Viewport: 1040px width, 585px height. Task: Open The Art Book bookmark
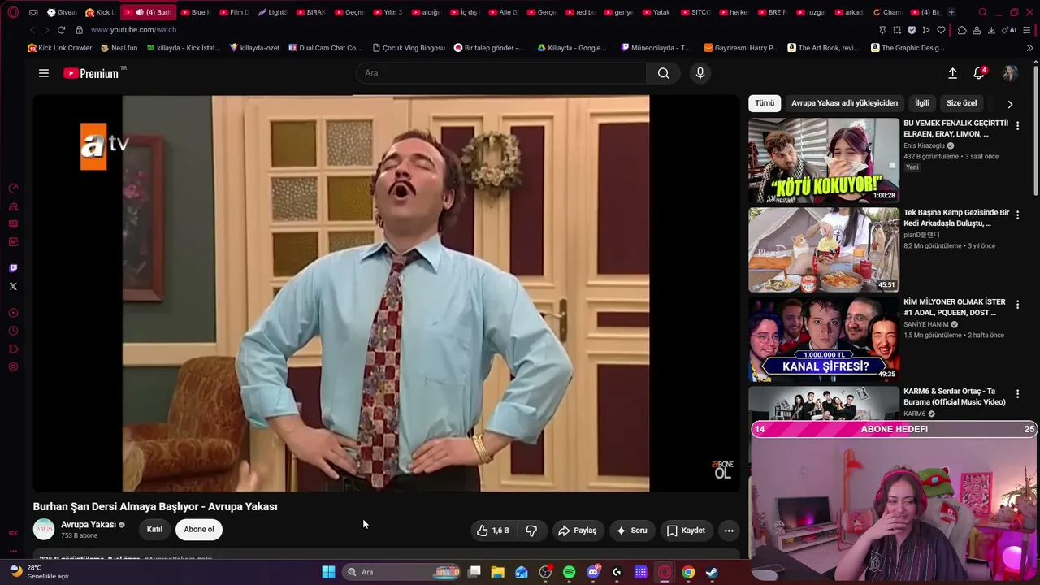coord(823,48)
